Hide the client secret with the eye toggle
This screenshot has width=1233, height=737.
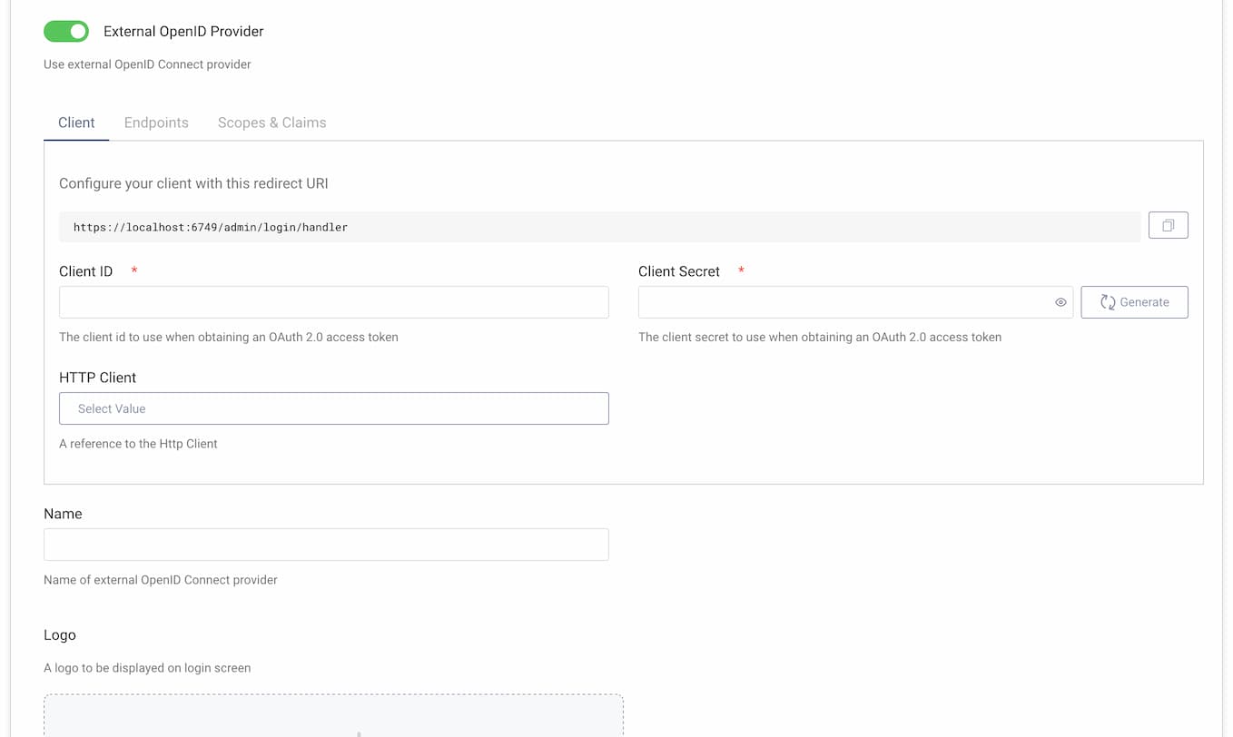pos(1060,301)
